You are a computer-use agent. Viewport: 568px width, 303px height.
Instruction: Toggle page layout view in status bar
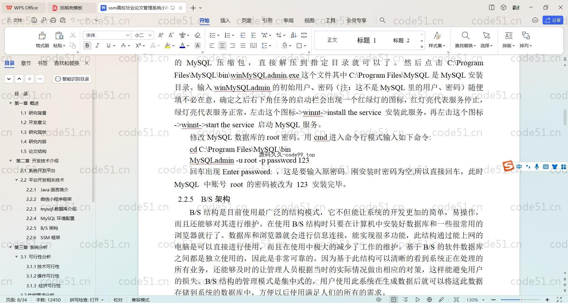click(393, 299)
